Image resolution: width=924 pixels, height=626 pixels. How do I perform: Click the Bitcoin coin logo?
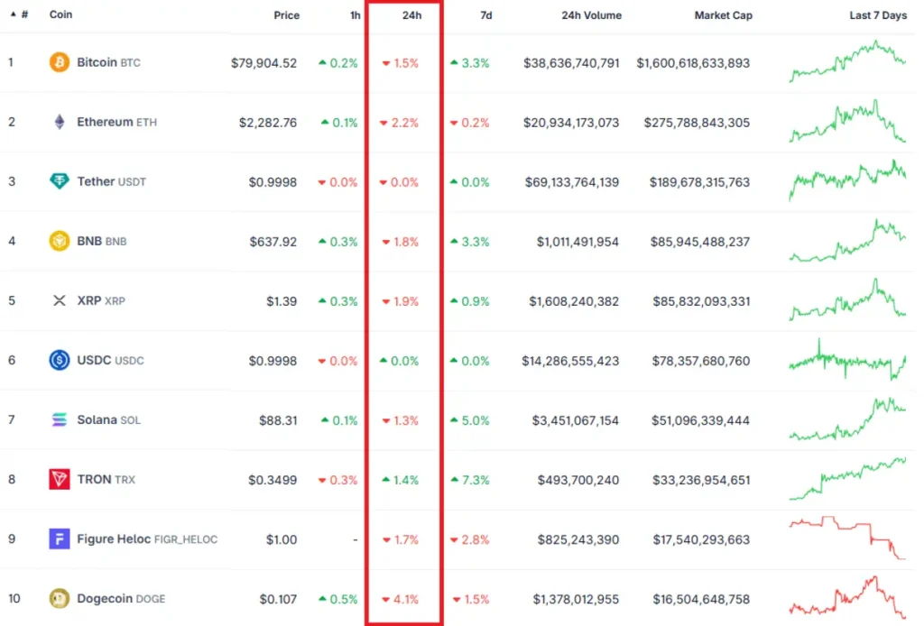point(59,62)
